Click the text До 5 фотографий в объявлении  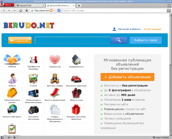click(127, 90)
